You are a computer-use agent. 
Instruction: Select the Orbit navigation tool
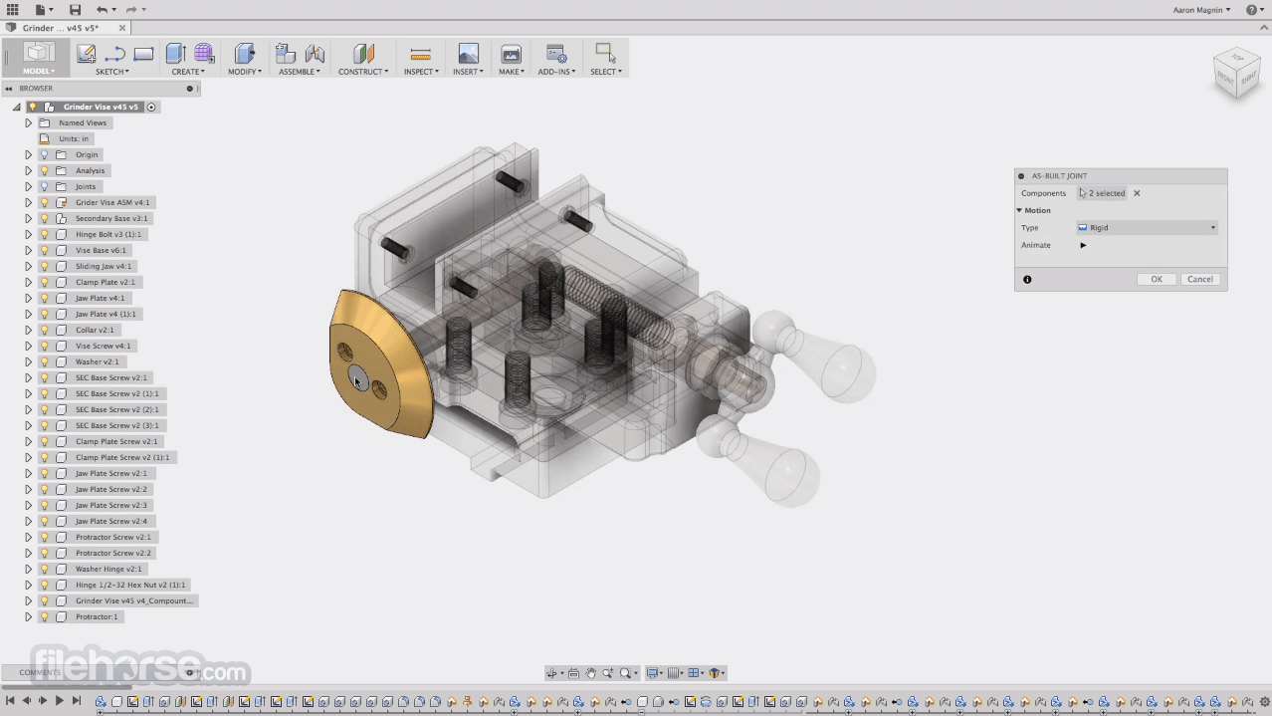pyautogui.click(x=551, y=673)
